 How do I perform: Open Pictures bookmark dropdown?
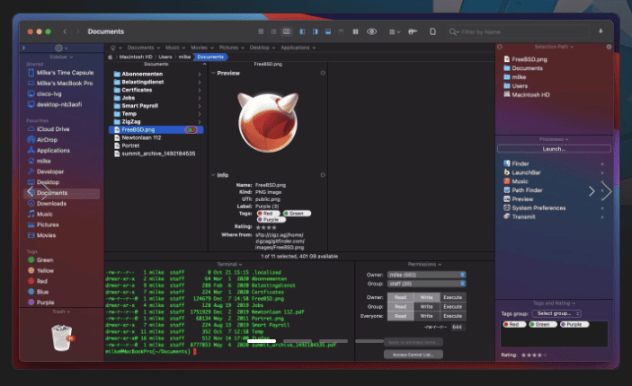pyautogui.click(x=232, y=48)
